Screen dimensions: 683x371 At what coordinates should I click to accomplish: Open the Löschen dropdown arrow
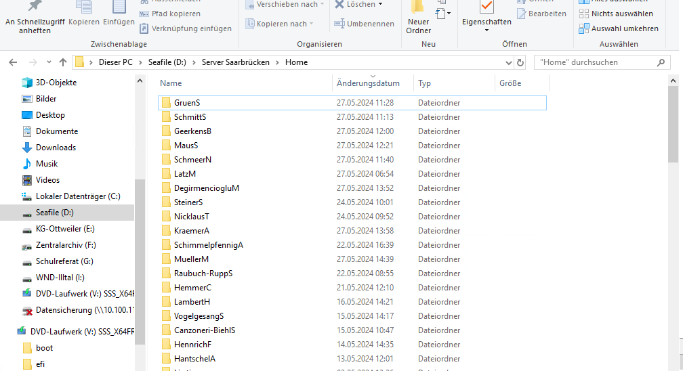pyautogui.click(x=380, y=4)
